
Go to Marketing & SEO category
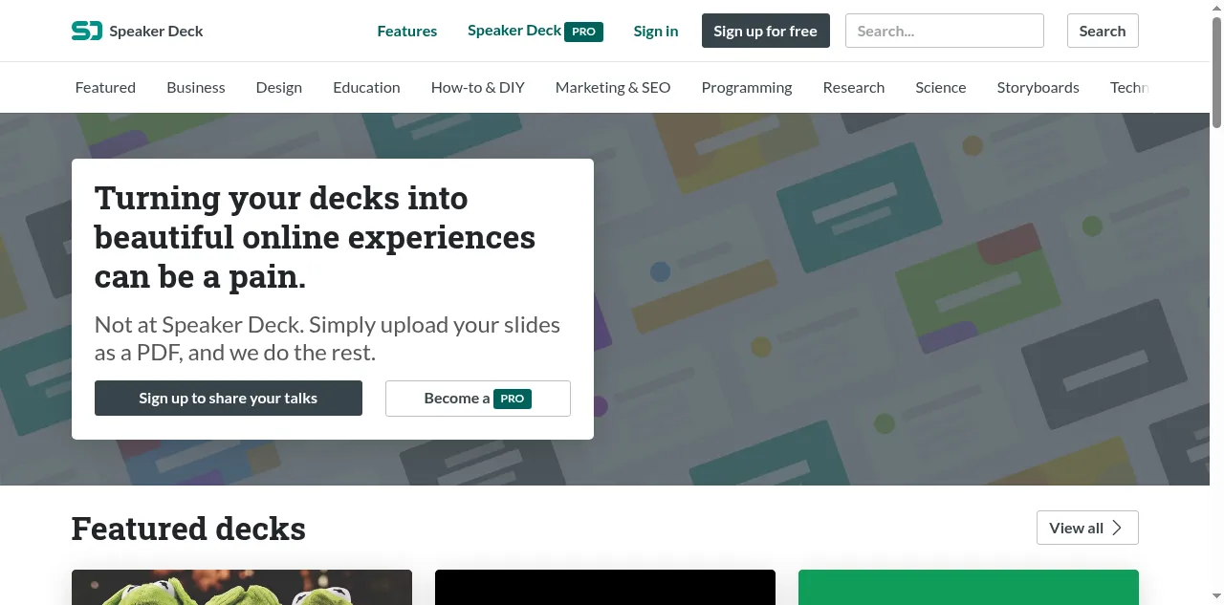(612, 87)
